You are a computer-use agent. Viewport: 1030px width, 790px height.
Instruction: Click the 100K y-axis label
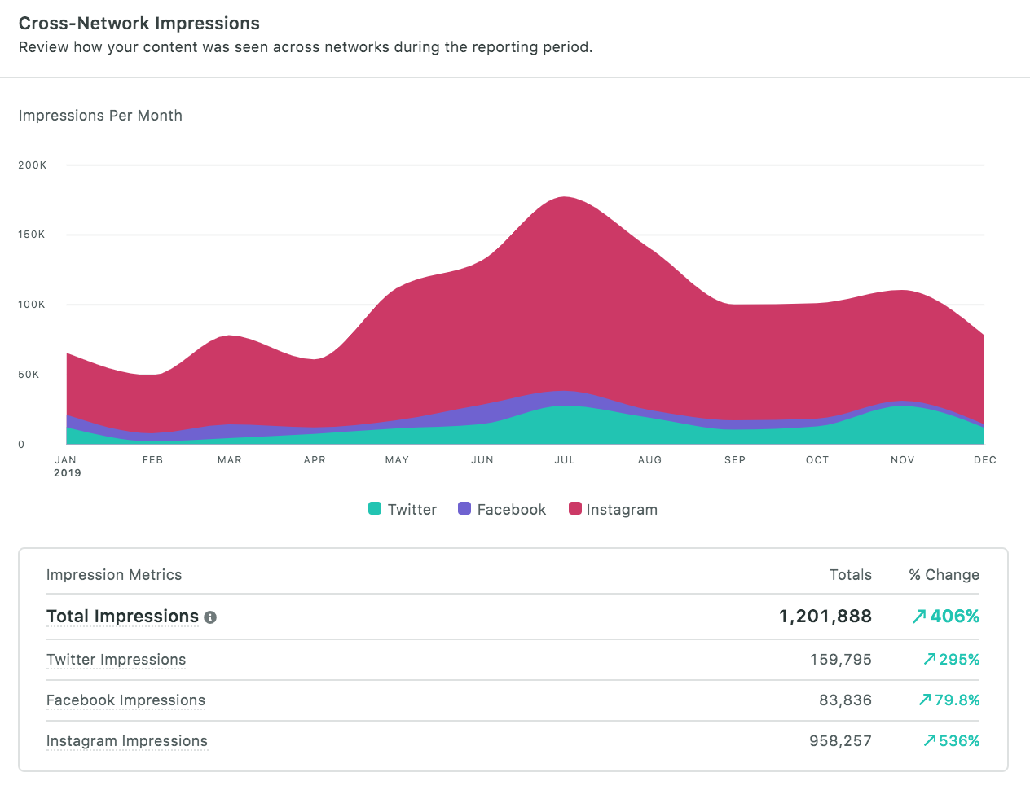click(x=33, y=305)
